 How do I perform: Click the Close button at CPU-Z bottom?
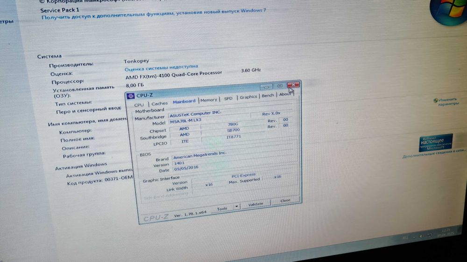(x=285, y=201)
